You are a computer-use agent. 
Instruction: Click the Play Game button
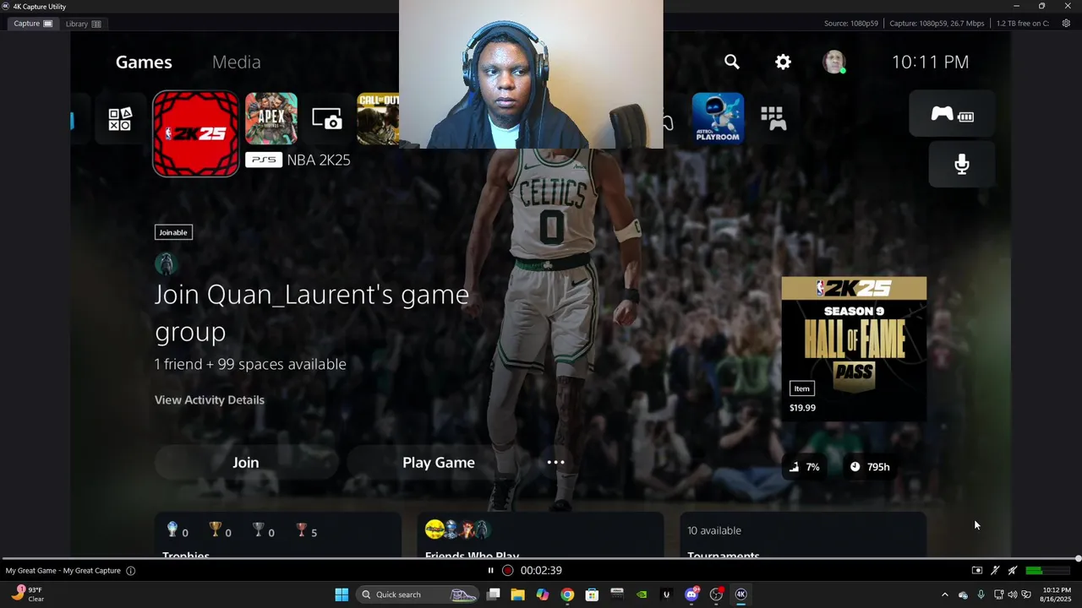point(439,462)
